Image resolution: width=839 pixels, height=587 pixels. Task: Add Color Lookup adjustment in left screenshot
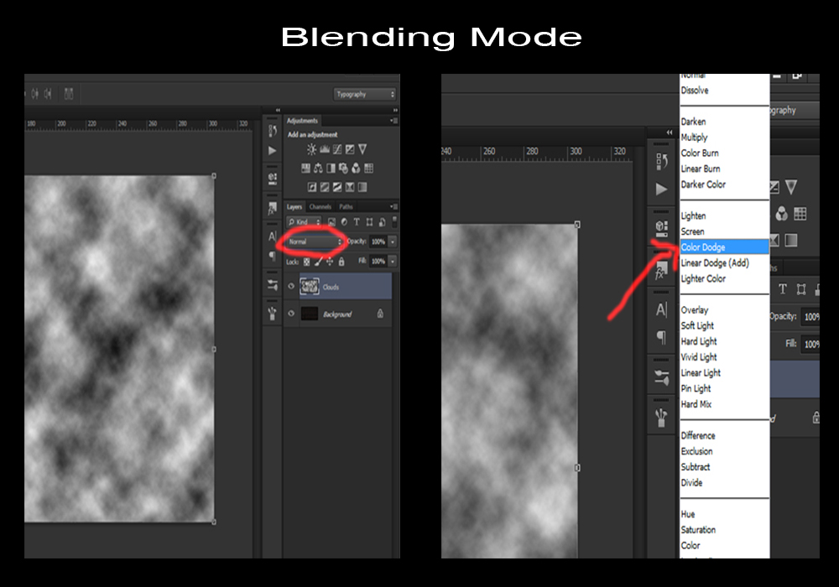368,169
